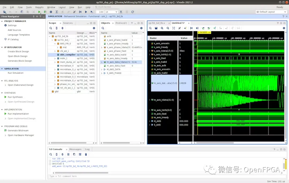This screenshot has height=183, width=289.
Task: Click Generate Bitstream
Action: coord(18,131)
